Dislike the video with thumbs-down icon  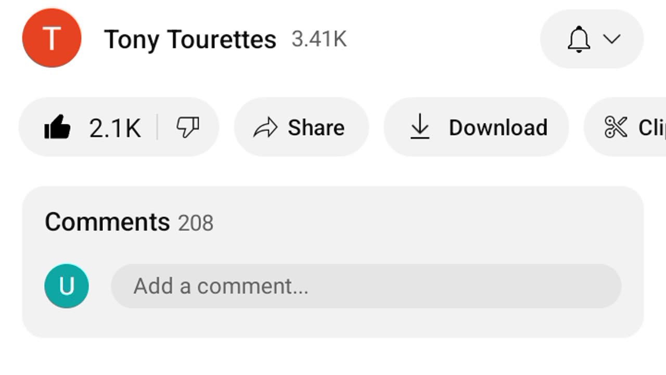[188, 127]
